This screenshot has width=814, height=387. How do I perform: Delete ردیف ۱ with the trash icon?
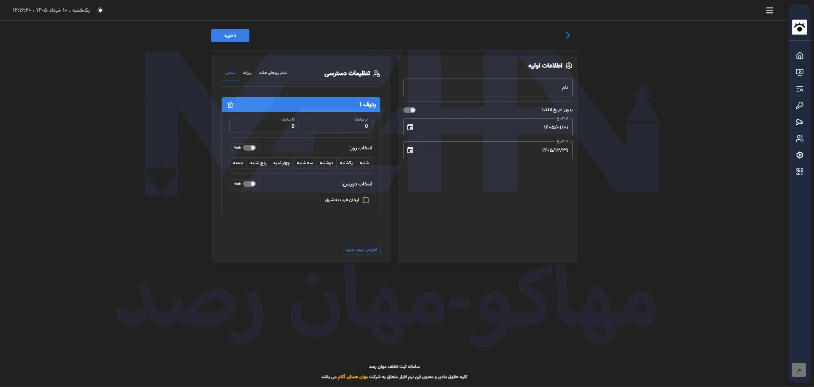click(x=230, y=105)
